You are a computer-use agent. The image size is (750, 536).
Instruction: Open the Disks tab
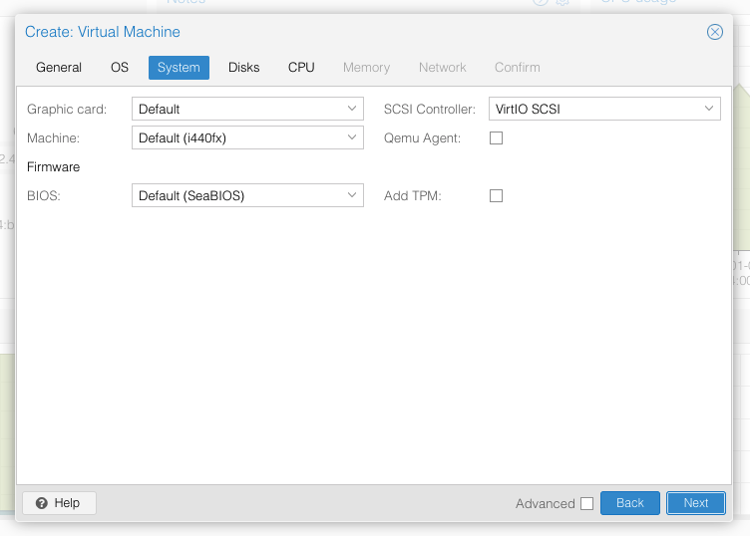[x=243, y=68]
